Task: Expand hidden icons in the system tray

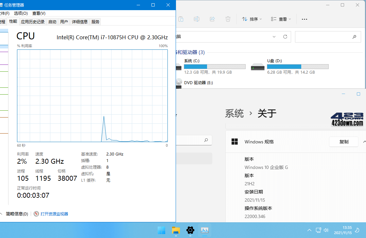Action: [309, 230]
